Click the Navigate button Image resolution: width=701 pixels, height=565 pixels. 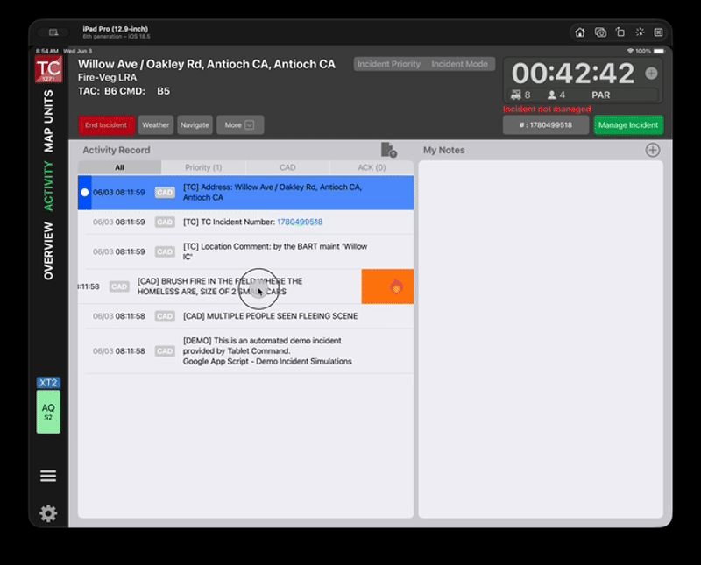coord(195,125)
